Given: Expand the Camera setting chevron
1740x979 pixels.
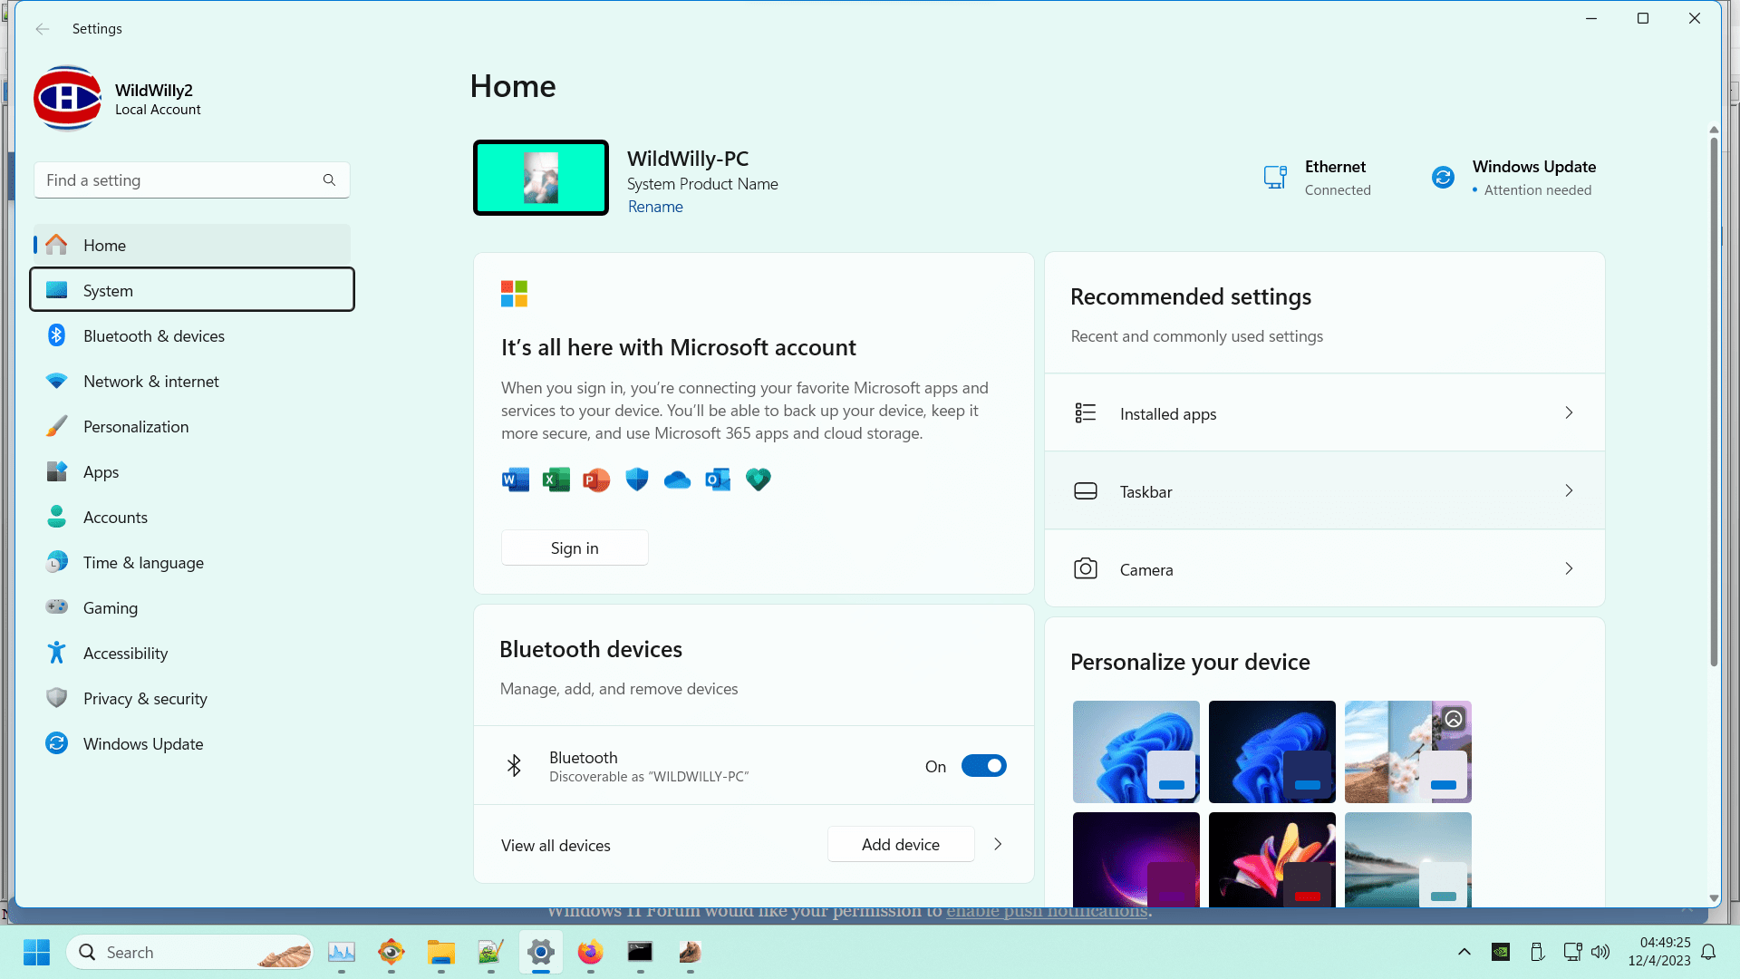Looking at the screenshot, I should pyautogui.click(x=1569, y=569).
